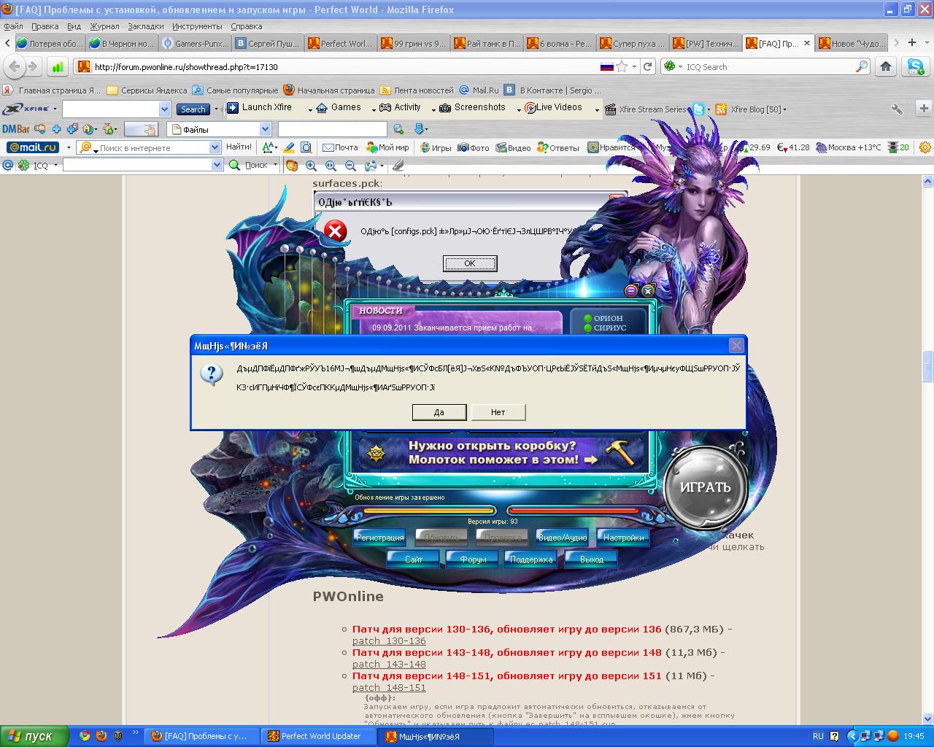Open the Инструменты menu
This screenshot has height=747, width=934.
click(x=197, y=26)
